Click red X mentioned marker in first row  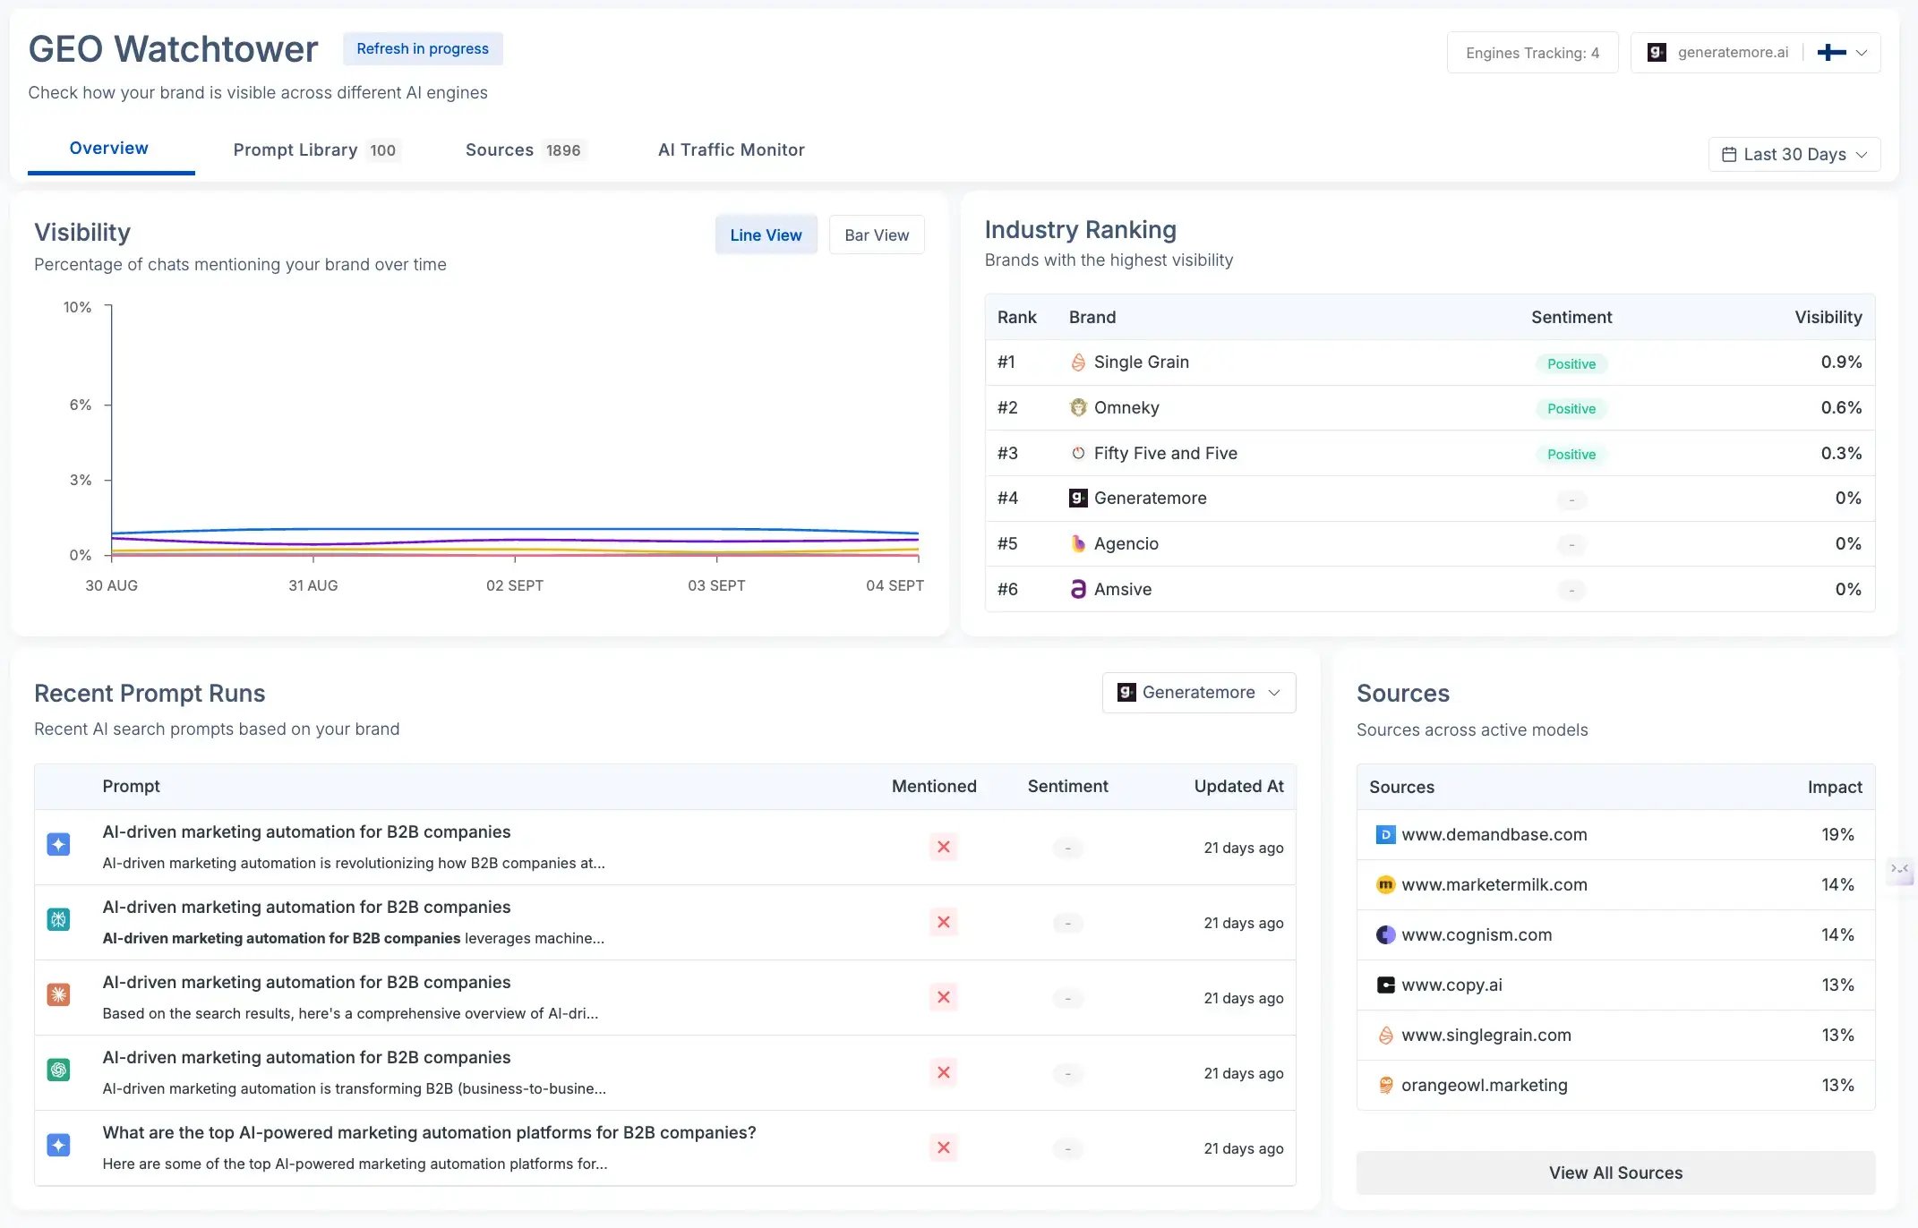click(943, 847)
